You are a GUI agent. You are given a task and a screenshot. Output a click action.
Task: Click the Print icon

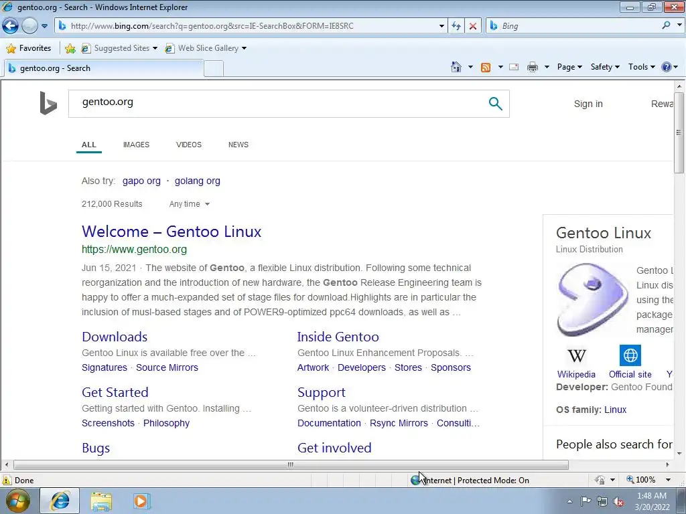(x=533, y=67)
